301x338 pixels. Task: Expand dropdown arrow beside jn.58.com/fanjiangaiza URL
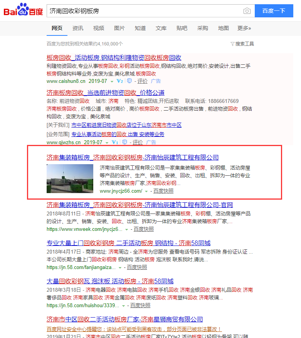tap(120, 267)
